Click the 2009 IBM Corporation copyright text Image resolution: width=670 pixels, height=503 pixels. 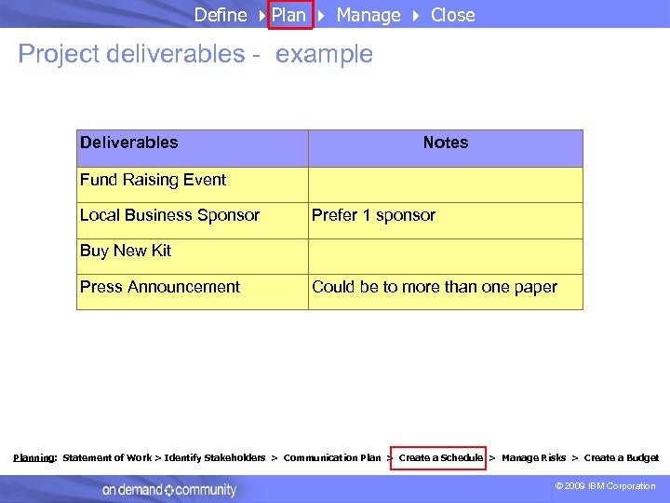(x=605, y=486)
